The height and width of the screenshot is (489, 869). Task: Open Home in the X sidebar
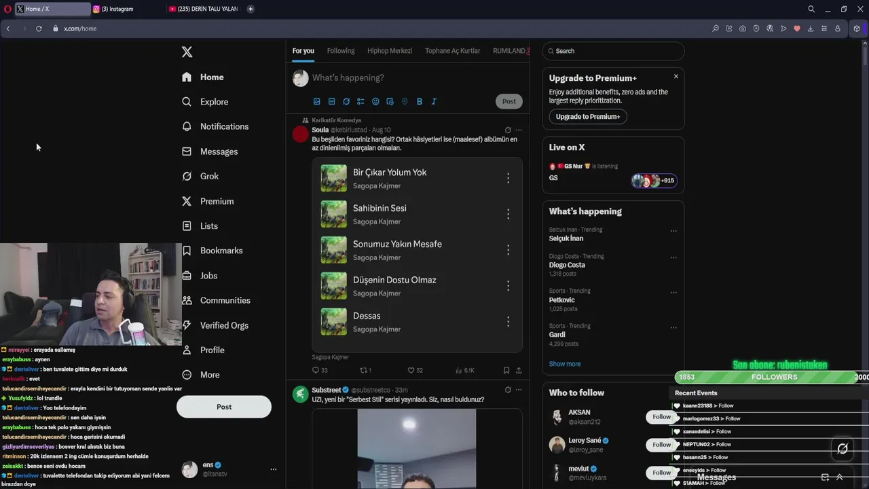(x=202, y=77)
